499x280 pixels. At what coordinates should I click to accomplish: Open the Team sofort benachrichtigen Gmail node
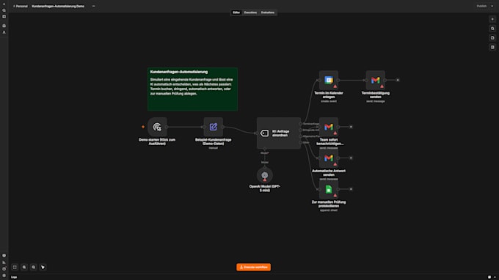[329, 127]
